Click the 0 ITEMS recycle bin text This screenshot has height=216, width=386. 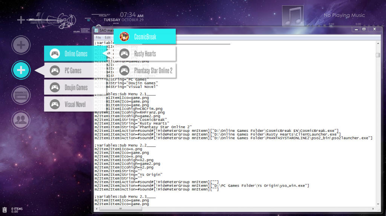[17, 208]
